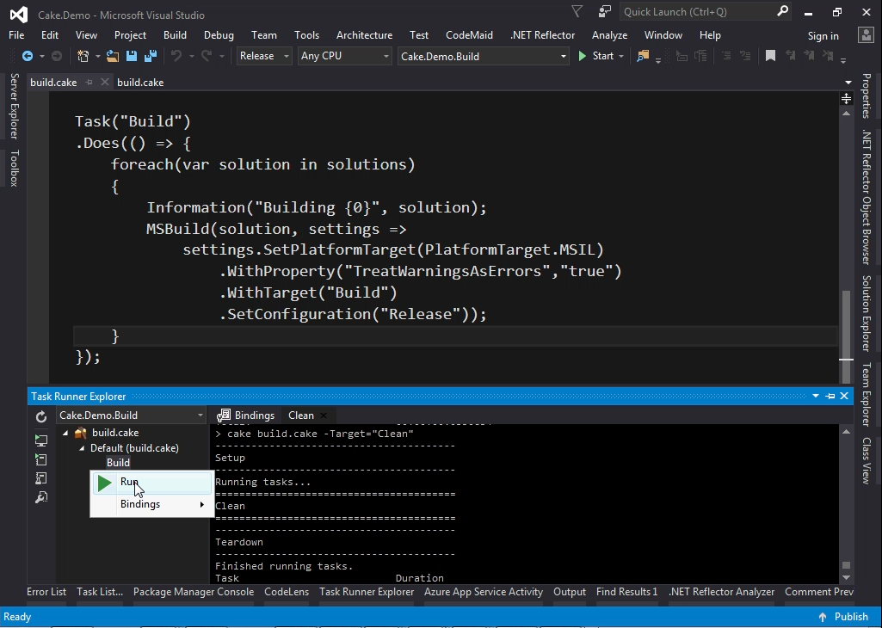882x628 pixels.
Task: Click the flask icon in Task Runner sidebar
Action: click(41, 478)
